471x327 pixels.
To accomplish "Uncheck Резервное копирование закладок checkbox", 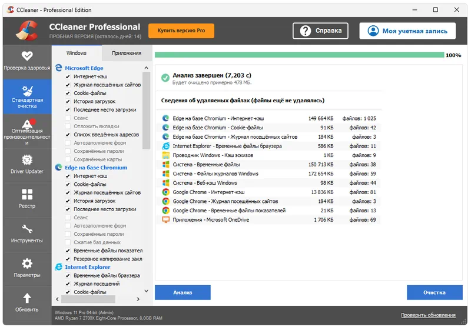I will click(x=68, y=259).
